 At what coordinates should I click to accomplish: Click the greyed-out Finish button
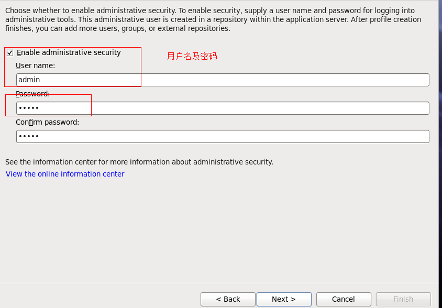coord(403,299)
